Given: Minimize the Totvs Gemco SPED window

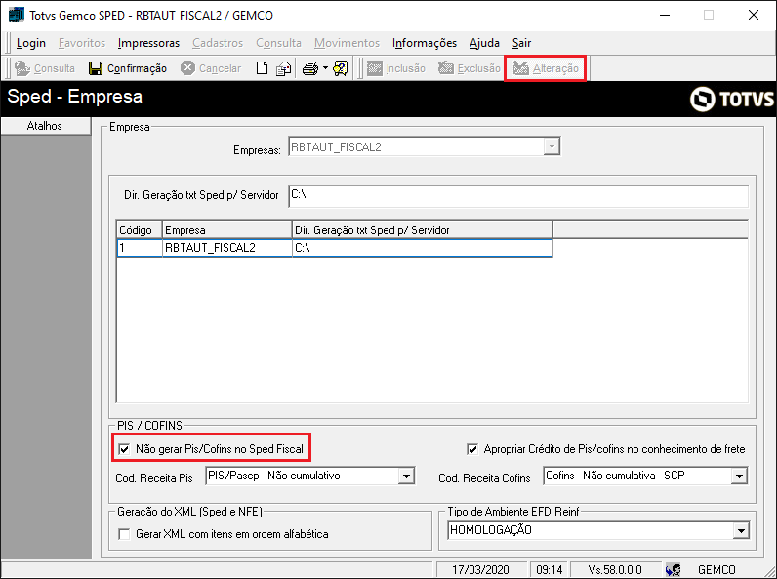Looking at the screenshot, I should click(665, 15).
